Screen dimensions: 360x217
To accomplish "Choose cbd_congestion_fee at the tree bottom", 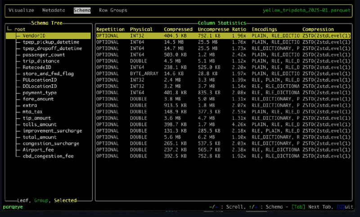I will pyautogui.click(x=48, y=156).
